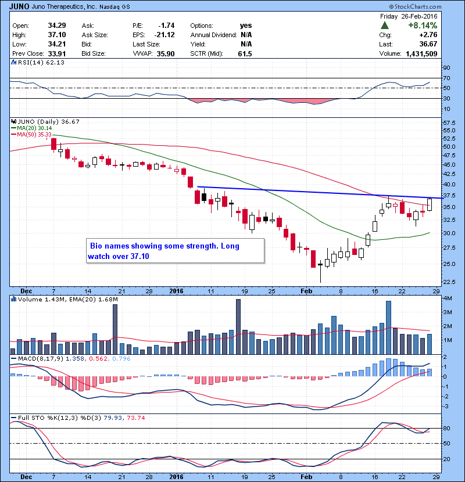
Task: Click the EPS value -21.12
Action: [x=164, y=35]
